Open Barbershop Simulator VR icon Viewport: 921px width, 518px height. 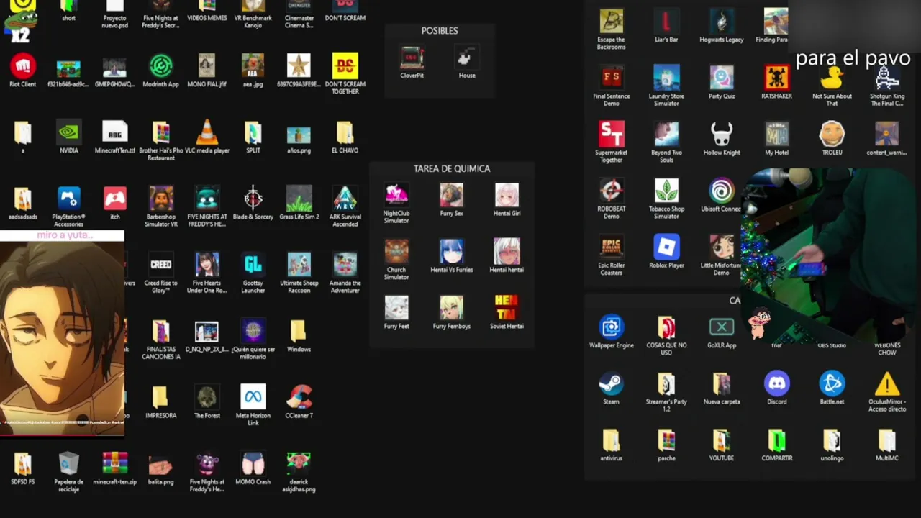pos(160,199)
